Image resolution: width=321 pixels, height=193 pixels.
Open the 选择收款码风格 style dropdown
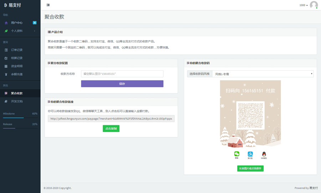[263, 74]
